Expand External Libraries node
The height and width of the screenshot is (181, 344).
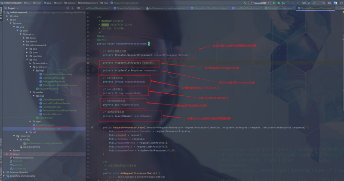[4, 172]
